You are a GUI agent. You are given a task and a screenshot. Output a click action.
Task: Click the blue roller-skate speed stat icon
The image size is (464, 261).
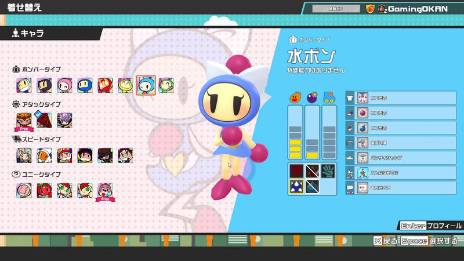click(329, 97)
